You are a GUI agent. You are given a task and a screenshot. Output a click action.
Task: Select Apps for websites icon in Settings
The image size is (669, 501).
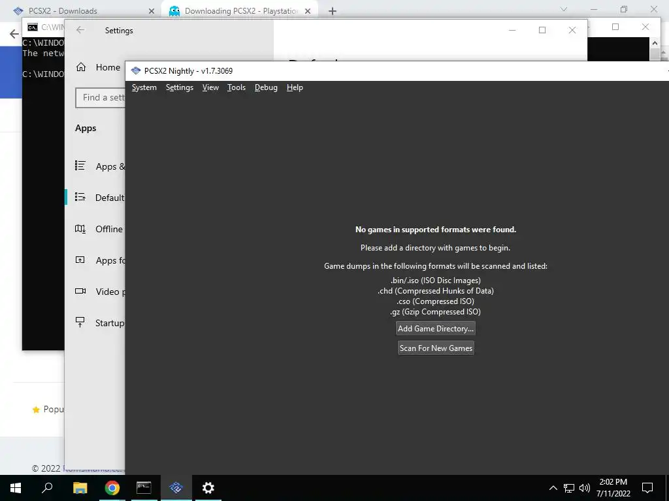point(80,260)
